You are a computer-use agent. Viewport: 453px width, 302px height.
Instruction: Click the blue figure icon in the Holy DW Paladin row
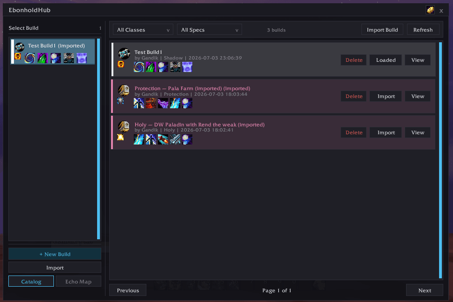(x=151, y=139)
